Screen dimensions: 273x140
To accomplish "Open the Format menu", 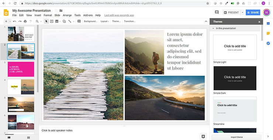I will [48, 16].
